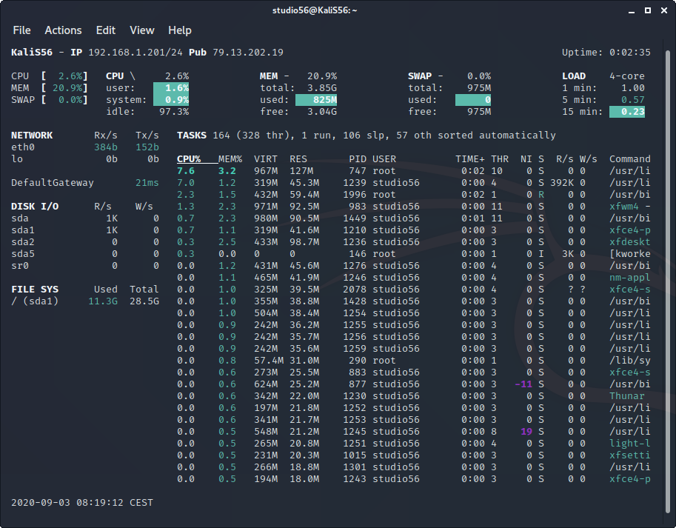Screen dimensions: 676x528
Task: Open the Help menu
Action: tap(179, 30)
